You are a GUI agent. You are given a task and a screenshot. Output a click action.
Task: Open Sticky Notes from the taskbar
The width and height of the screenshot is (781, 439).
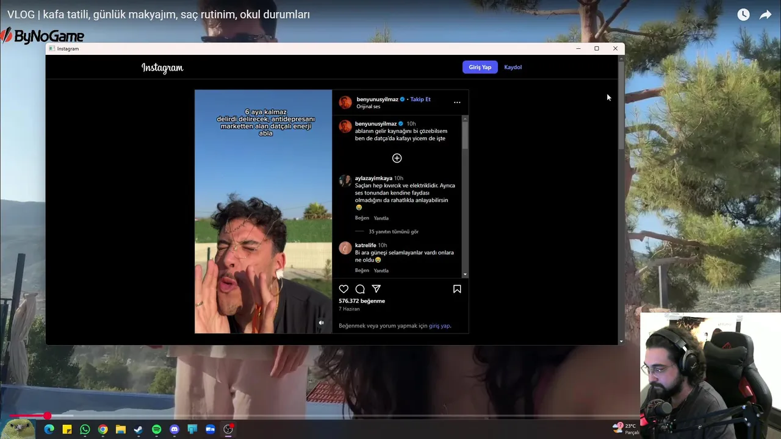[67, 429]
